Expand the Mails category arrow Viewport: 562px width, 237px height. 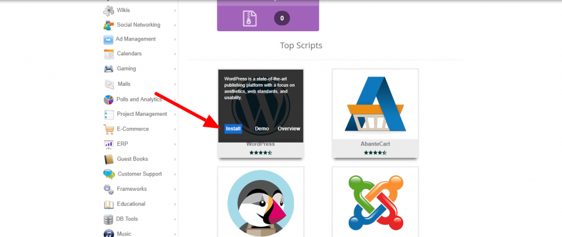(175, 84)
